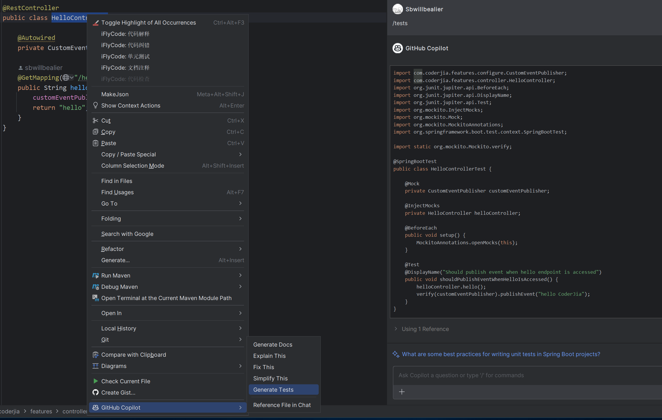Click Generate Docs in Copilot submenu

click(x=273, y=344)
